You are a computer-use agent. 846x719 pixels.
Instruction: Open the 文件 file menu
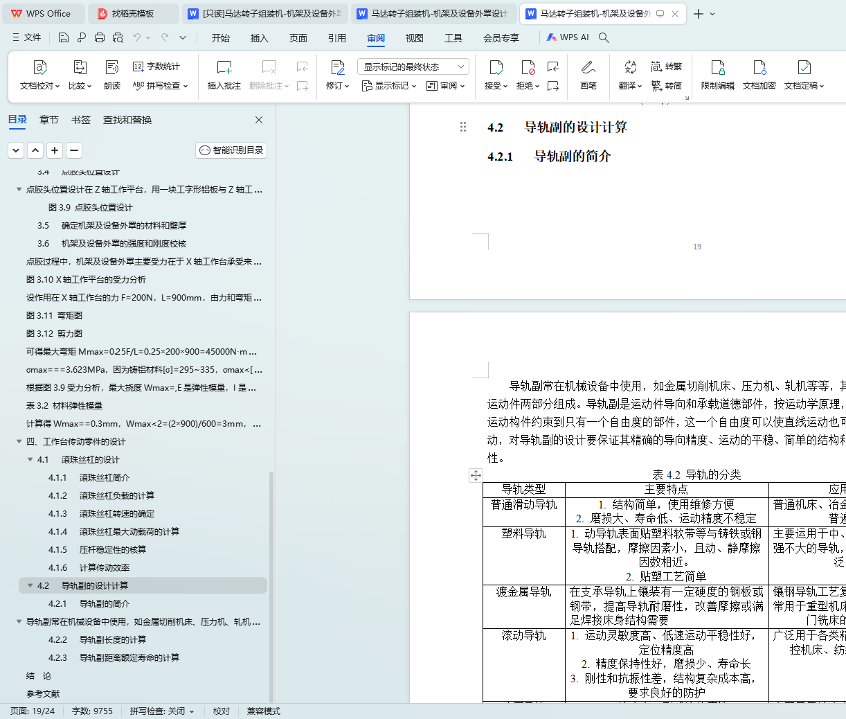pyautogui.click(x=27, y=37)
